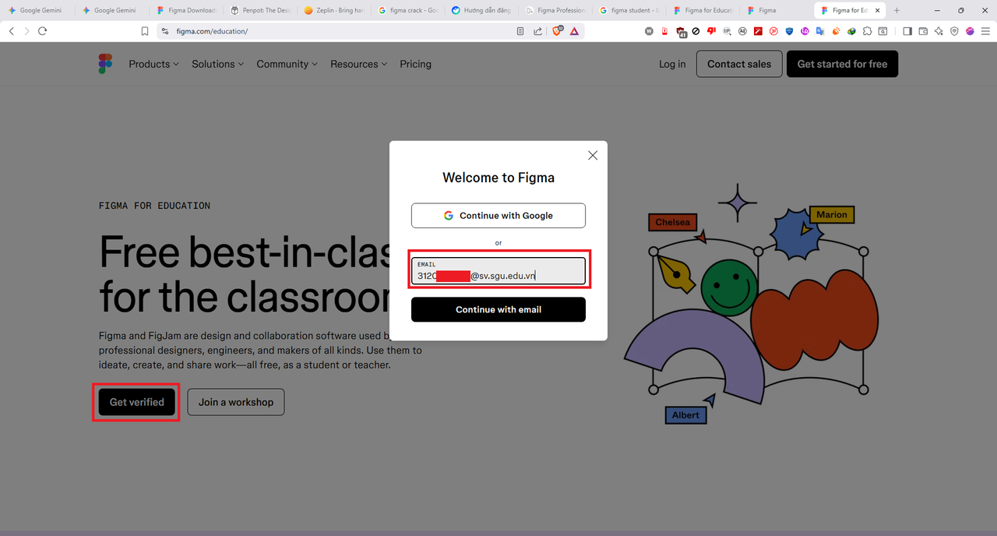Close the Welcome to Figma dialog

pos(593,156)
